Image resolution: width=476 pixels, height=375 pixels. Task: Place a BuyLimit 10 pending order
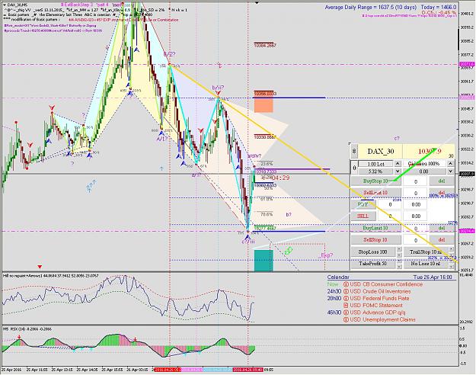(x=375, y=228)
